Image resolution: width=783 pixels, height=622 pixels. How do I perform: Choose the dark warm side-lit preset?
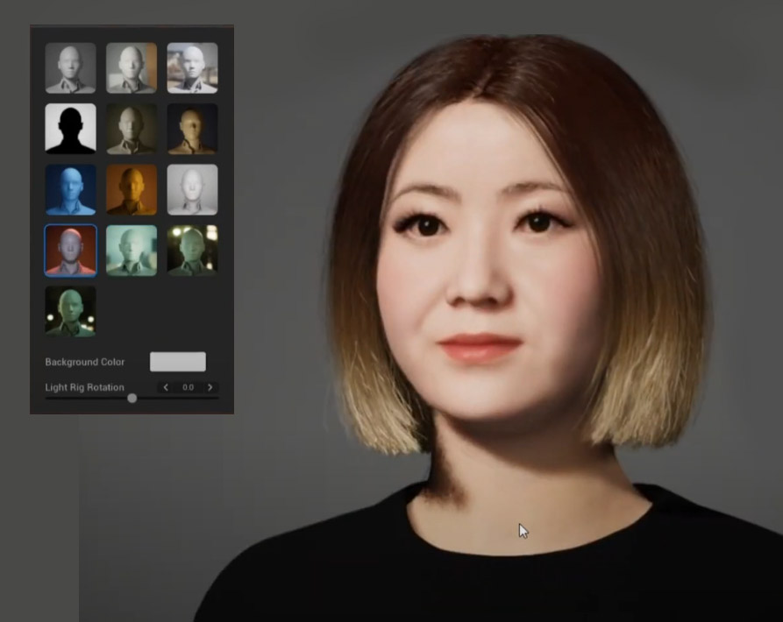pos(192,129)
